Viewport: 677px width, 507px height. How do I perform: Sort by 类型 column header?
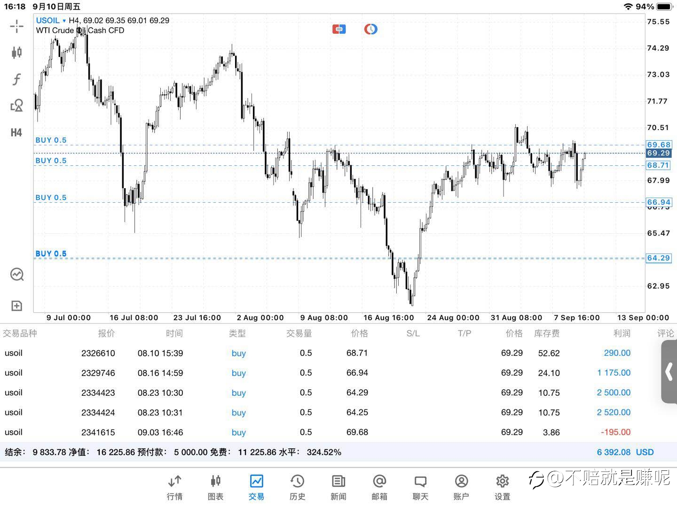coord(237,333)
